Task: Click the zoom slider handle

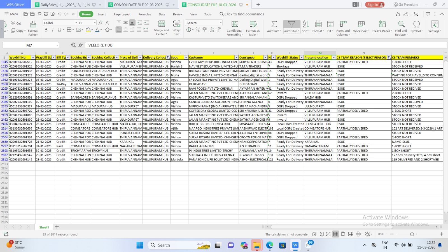Action: [412, 234]
